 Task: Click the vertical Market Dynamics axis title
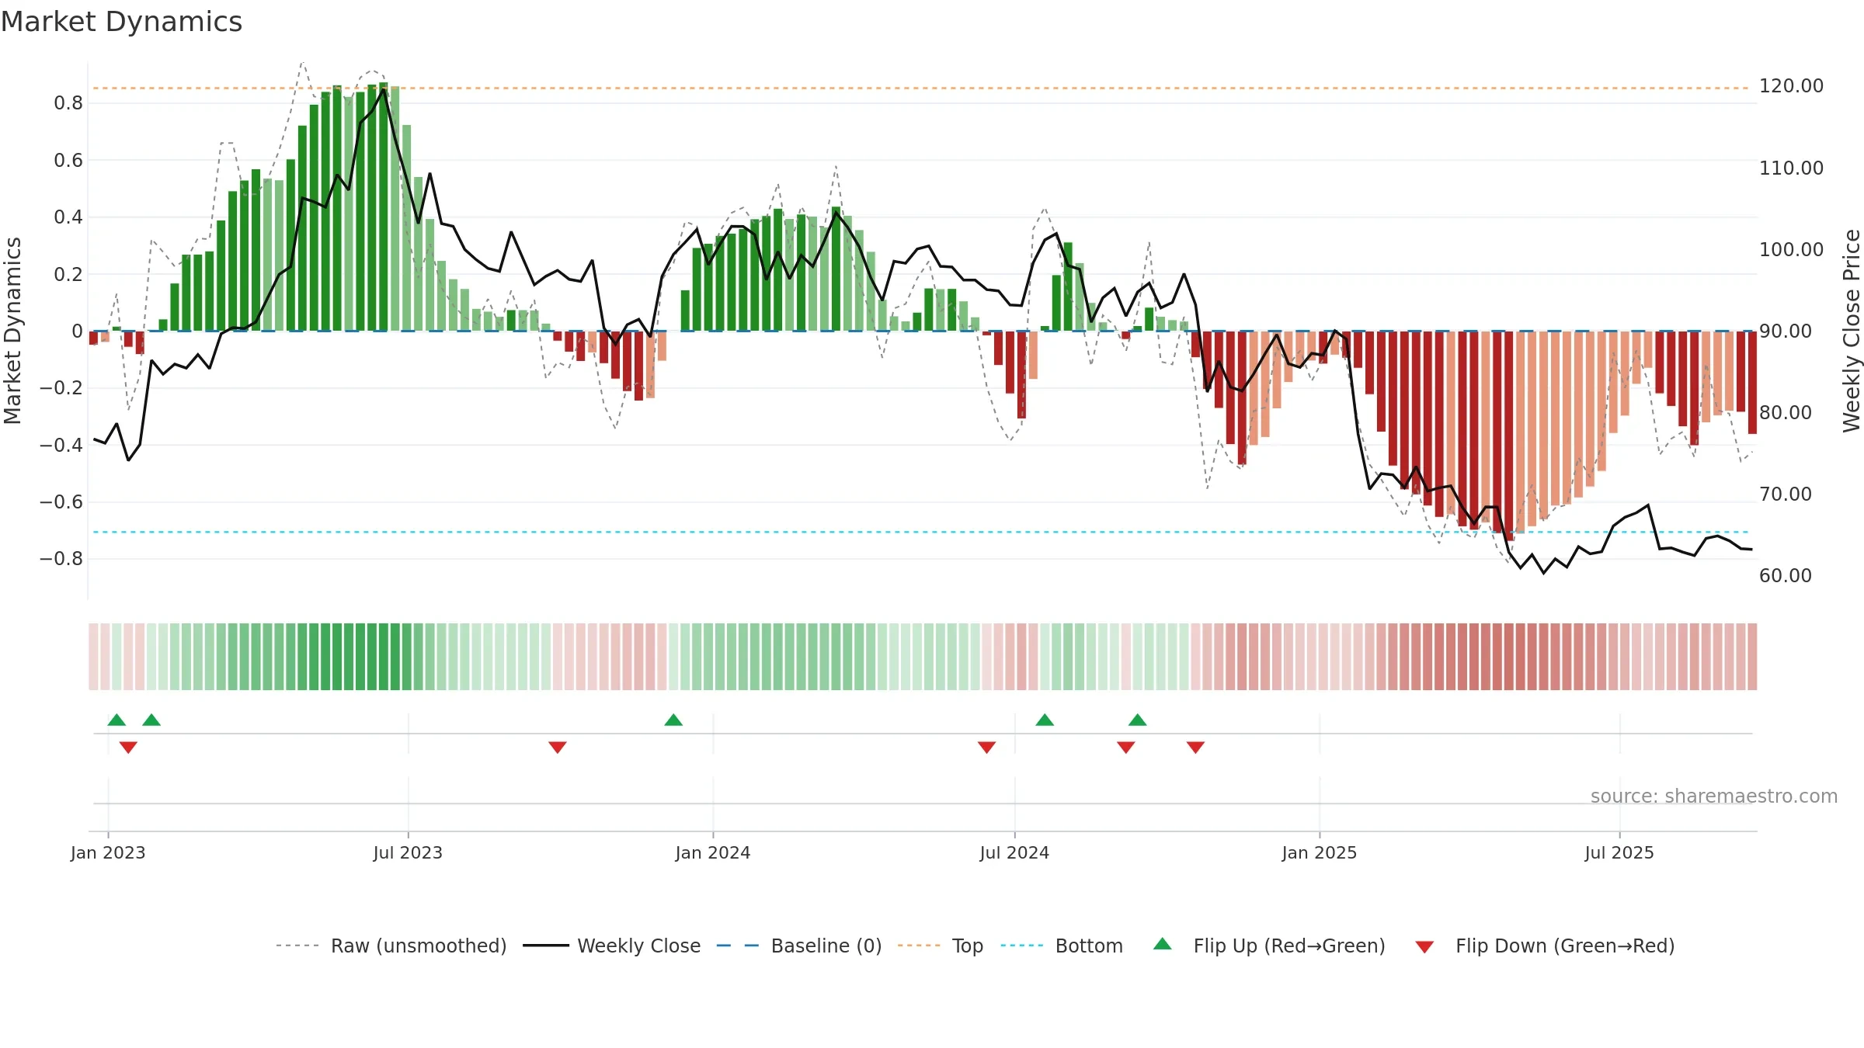12,331
